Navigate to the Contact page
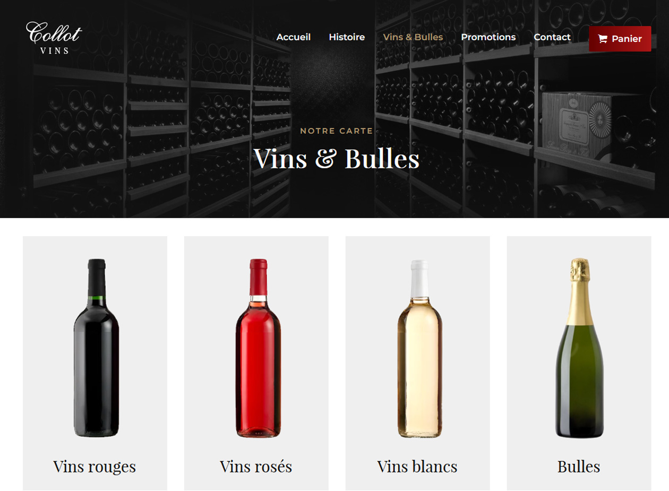 coord(552,37)
